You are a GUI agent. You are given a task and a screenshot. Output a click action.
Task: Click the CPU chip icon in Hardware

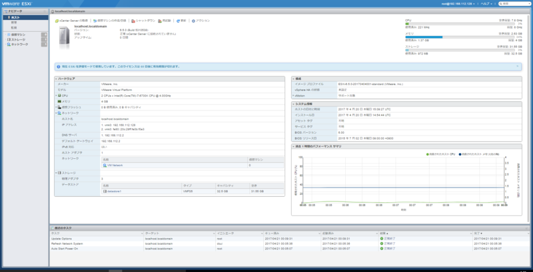tap(59, 96)
